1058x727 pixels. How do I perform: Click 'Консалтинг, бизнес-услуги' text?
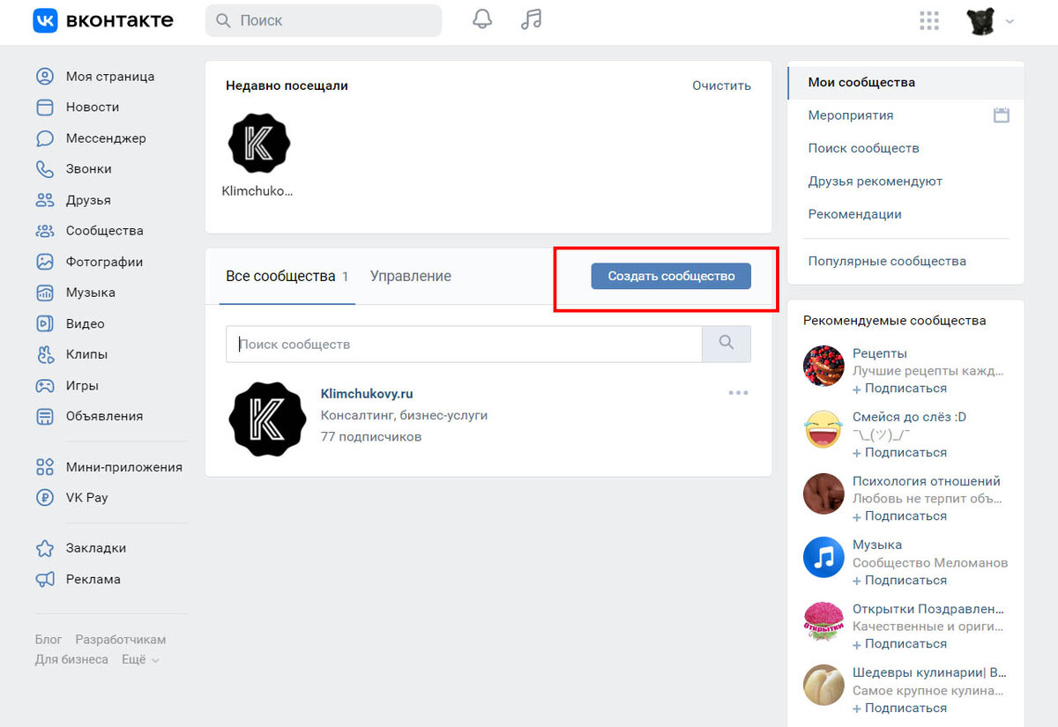point(404,415)
